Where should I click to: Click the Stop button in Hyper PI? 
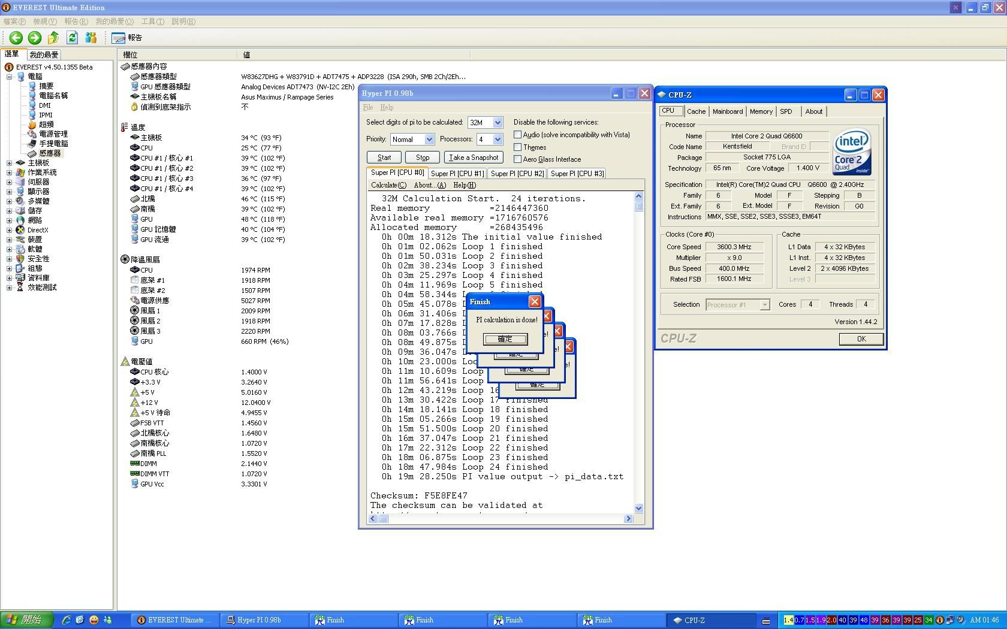[x=423, y=158]
